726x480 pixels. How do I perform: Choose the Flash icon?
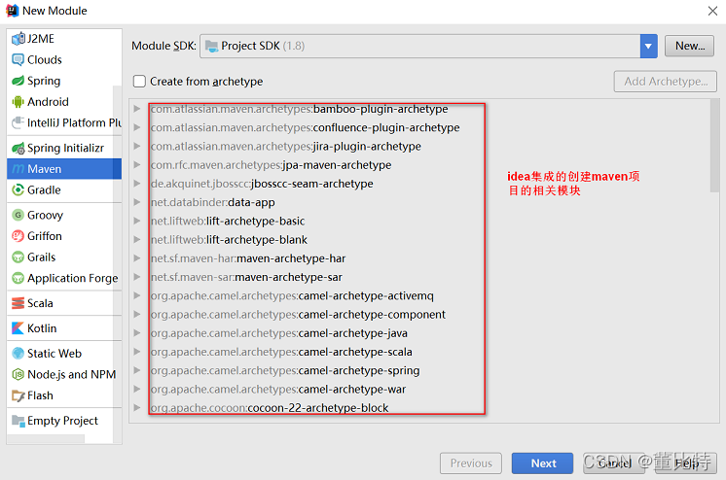pos(18,395)
